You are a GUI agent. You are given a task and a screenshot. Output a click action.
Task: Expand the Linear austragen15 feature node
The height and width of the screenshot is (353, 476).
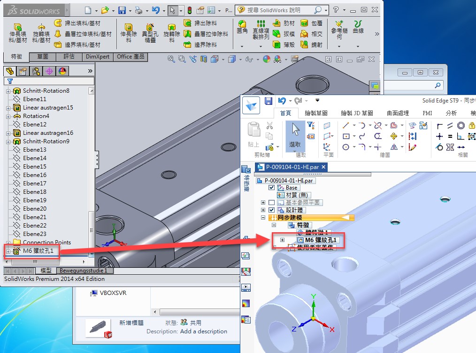coord(8,108)
